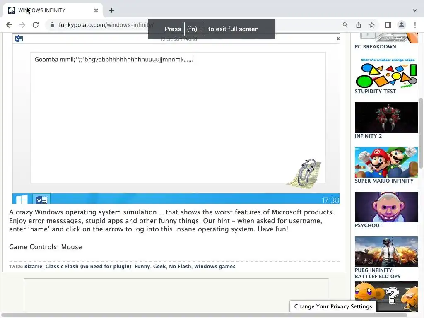Open the Psychout game thumbnail
This screenshot has height=318, width=424.
[x=386, y=207]
